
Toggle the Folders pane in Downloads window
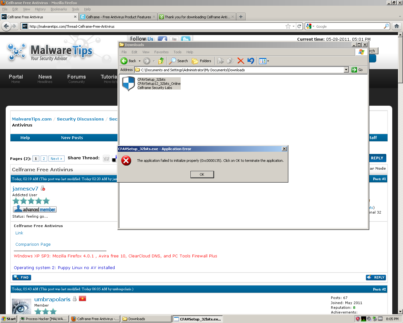coord(202,61)
